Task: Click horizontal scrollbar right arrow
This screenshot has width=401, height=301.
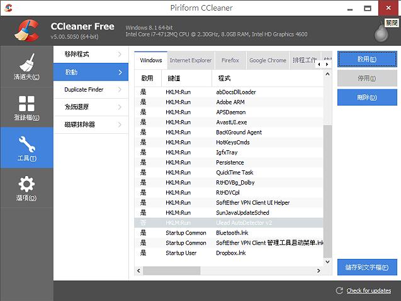Action: pyautogui.click(x=319, y=271)
